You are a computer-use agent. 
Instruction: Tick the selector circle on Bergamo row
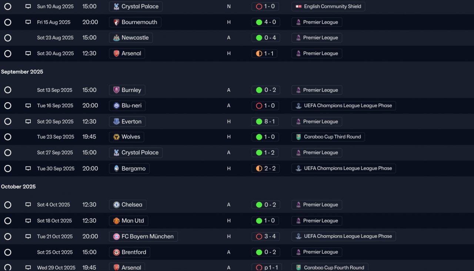click(8, 168)
